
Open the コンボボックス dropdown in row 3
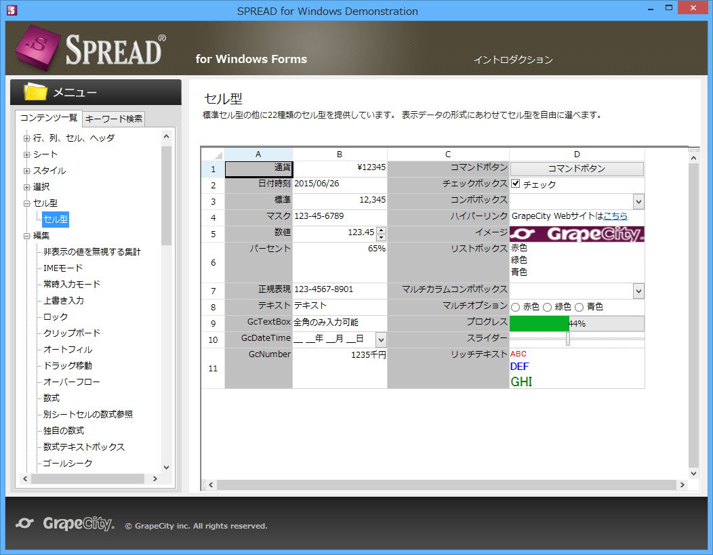pyautogui.click(x=638, y=201)
